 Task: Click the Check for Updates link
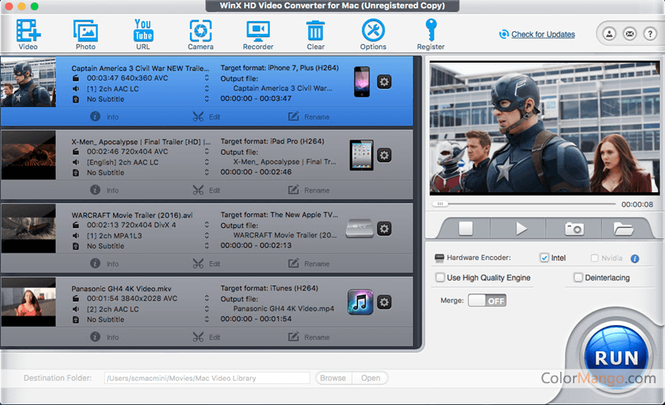tap(543, 34)
